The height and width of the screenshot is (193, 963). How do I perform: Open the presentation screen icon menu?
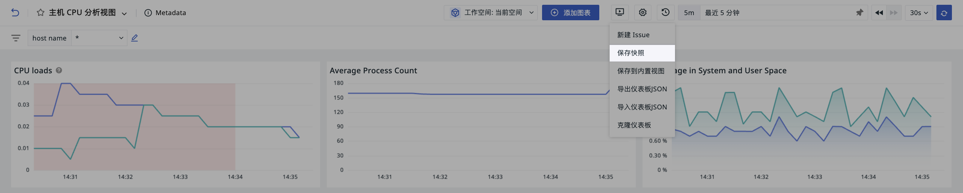(620, 12)
